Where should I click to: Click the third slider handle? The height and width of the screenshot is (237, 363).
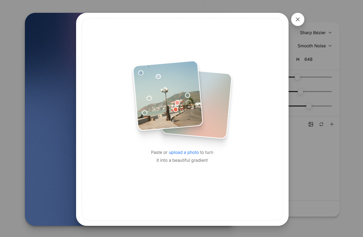coord(309,106)
